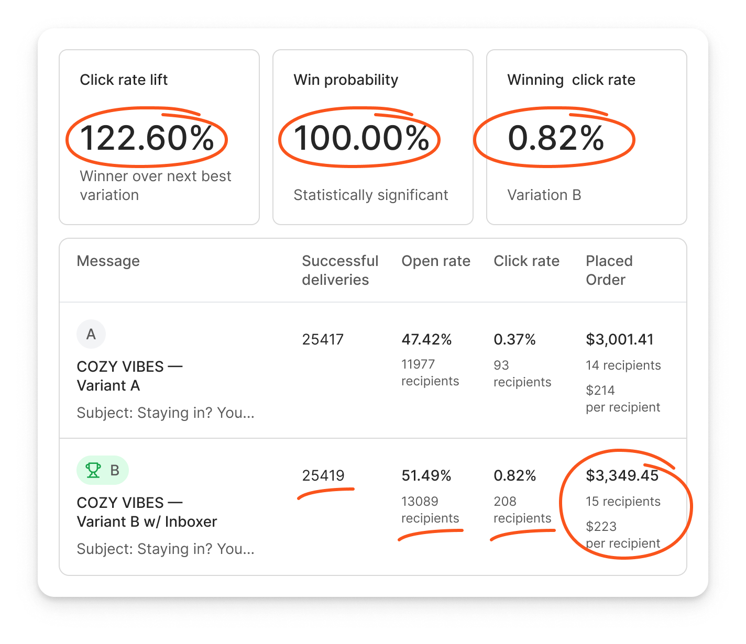This screenshot has width=746, height=644.
Task: Click the Click rate column header
Action: pyautogui.click(x=526, y=261)
